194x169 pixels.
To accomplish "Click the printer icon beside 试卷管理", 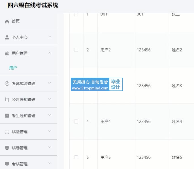I will pyautogui.click(x=7, y=148).
